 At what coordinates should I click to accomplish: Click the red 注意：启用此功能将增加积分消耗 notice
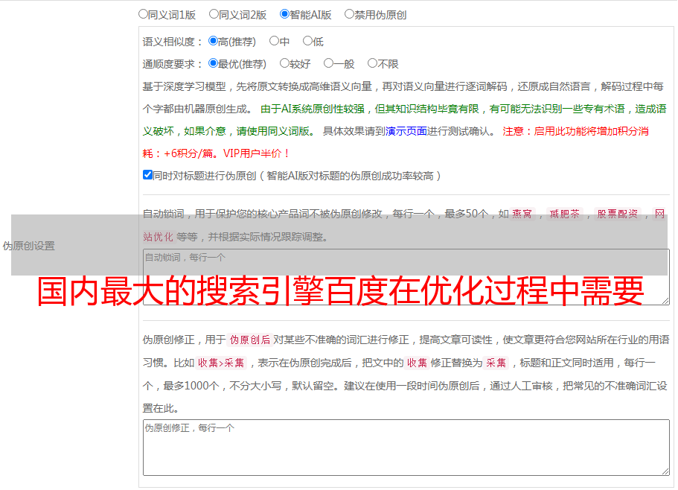[575, 131]
